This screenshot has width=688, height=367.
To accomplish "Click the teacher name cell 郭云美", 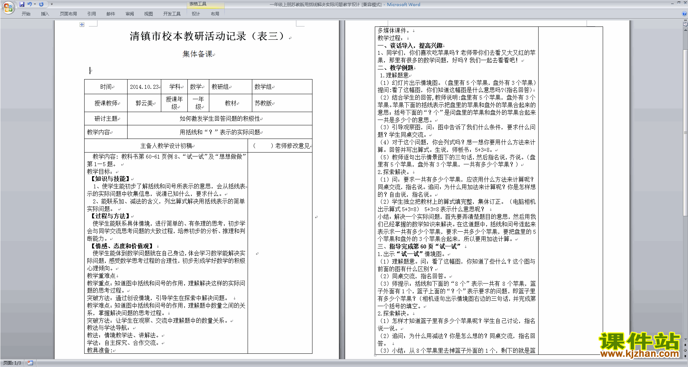I will 144,103.
